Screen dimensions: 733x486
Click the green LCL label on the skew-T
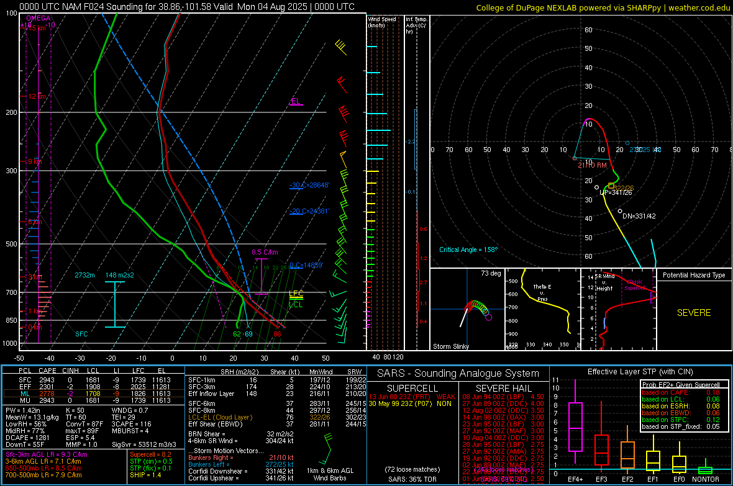[296, 305]
